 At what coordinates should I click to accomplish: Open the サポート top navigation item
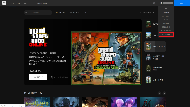(26, 3)
